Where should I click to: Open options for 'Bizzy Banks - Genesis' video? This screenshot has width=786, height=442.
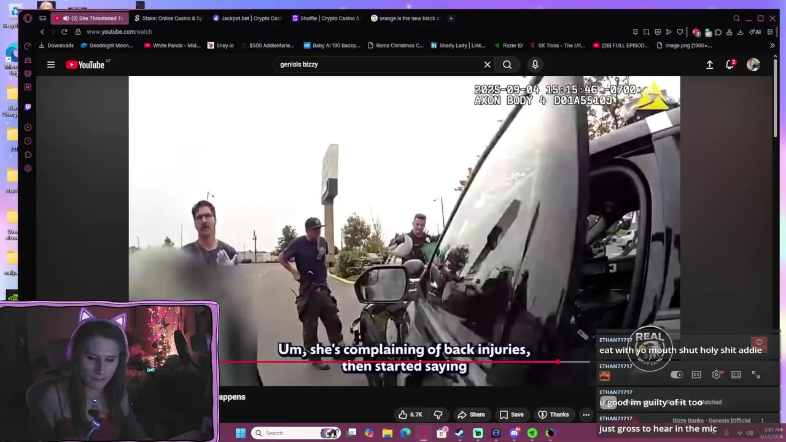click(762, 421)
